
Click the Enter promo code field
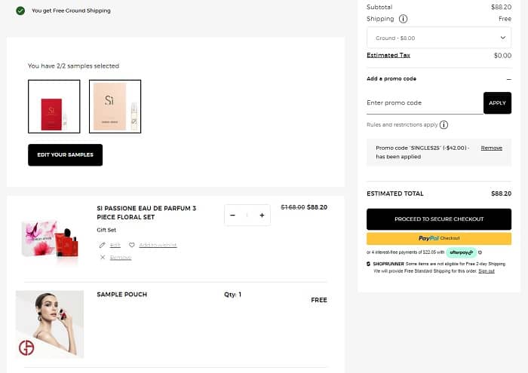(424, 102)
